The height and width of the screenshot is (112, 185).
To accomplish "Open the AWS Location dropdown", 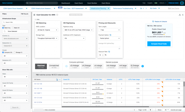I will (47, 30).
